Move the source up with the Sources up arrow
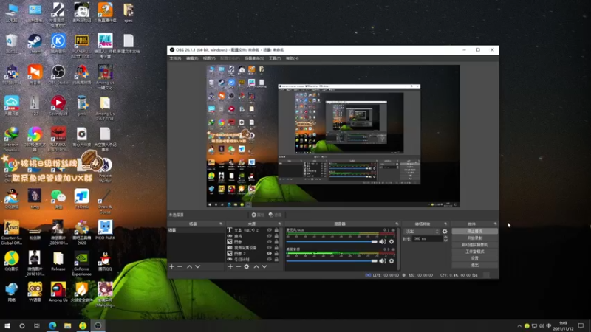 (x=256, y=266)
